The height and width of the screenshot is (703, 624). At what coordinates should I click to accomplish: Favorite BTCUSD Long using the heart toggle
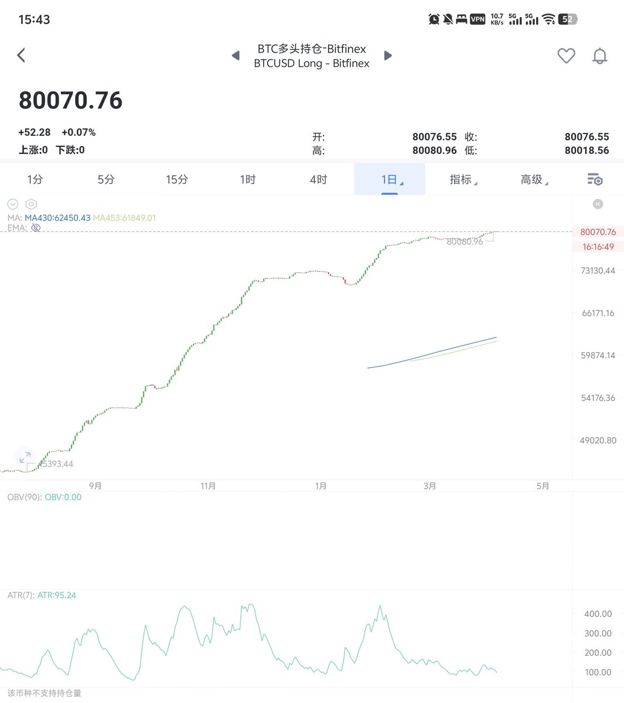pyautogui.click(x=566, y=56)
